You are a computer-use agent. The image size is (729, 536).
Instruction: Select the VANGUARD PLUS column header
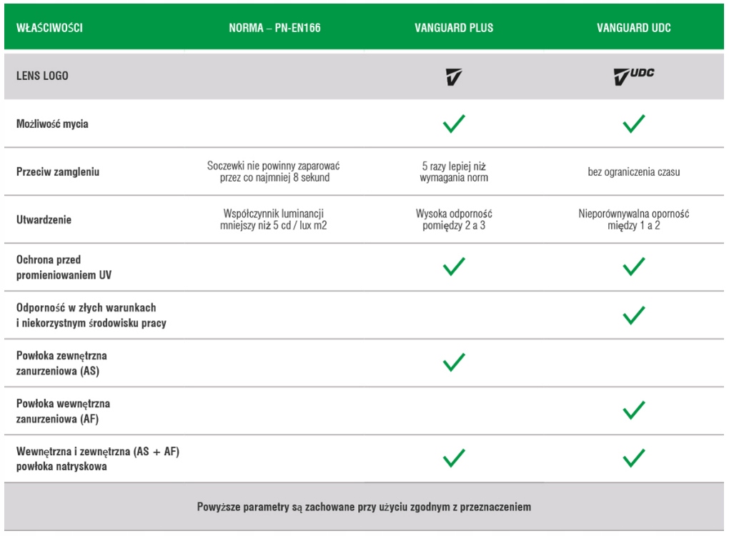[454, 28]
